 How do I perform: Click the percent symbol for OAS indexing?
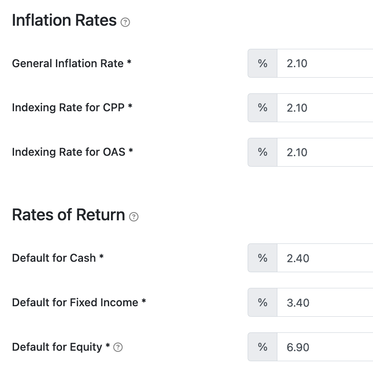(262, 152)
